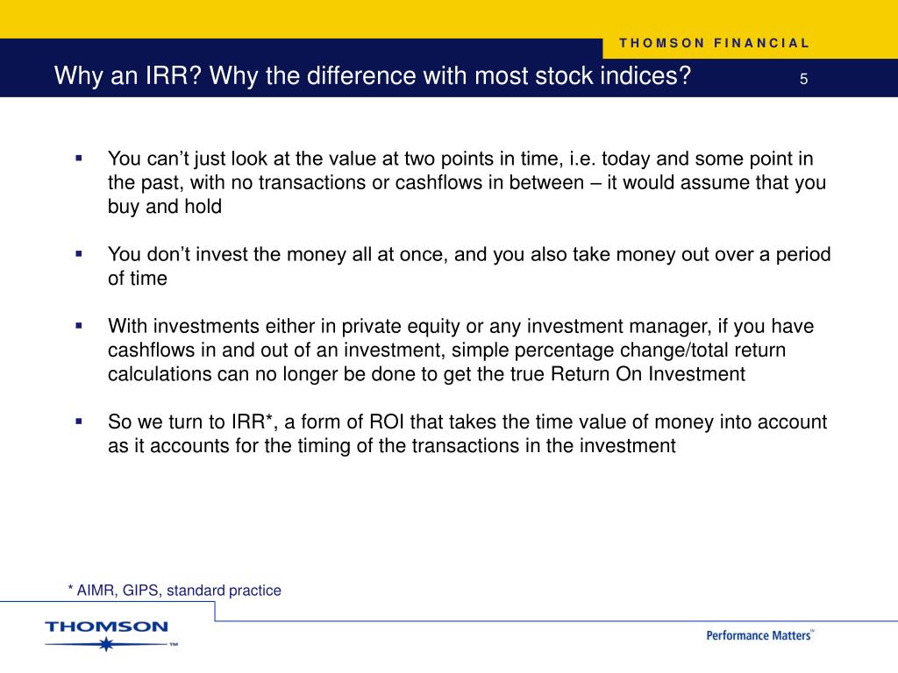The width and height of the screenshot is (898, 673).
Task: Click the paragraph starting 'You don't invest'
Action: [469, 266]
